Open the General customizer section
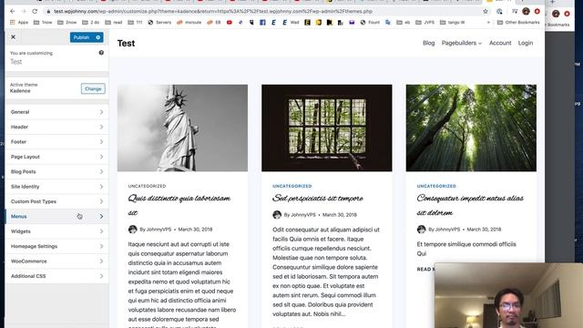 click(56, 112)
